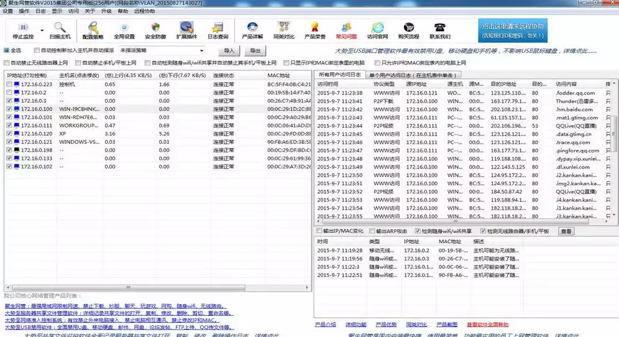The width and height of the screenshot is (619, 337).
Task: Click the 导出 button
Action: pos(255,50)
